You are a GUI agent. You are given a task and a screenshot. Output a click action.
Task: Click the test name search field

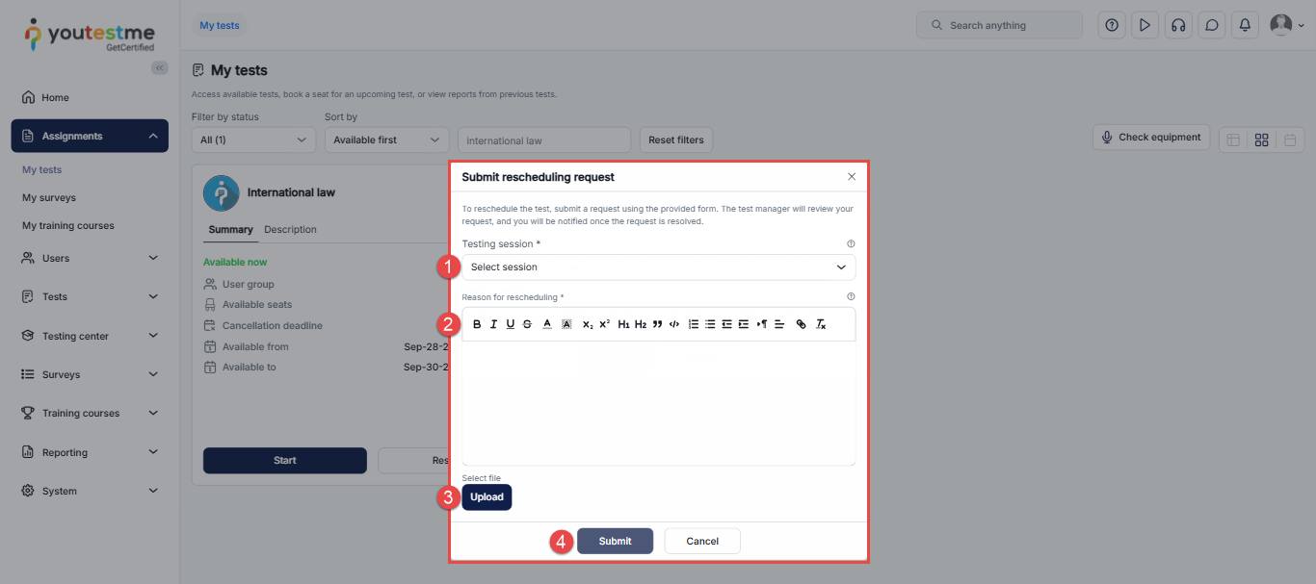pos(544,140)
